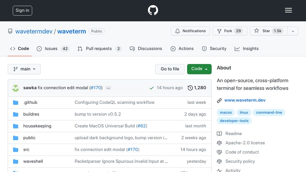
Task: Click the housekeeping folder icon
Action: (16, 126)
